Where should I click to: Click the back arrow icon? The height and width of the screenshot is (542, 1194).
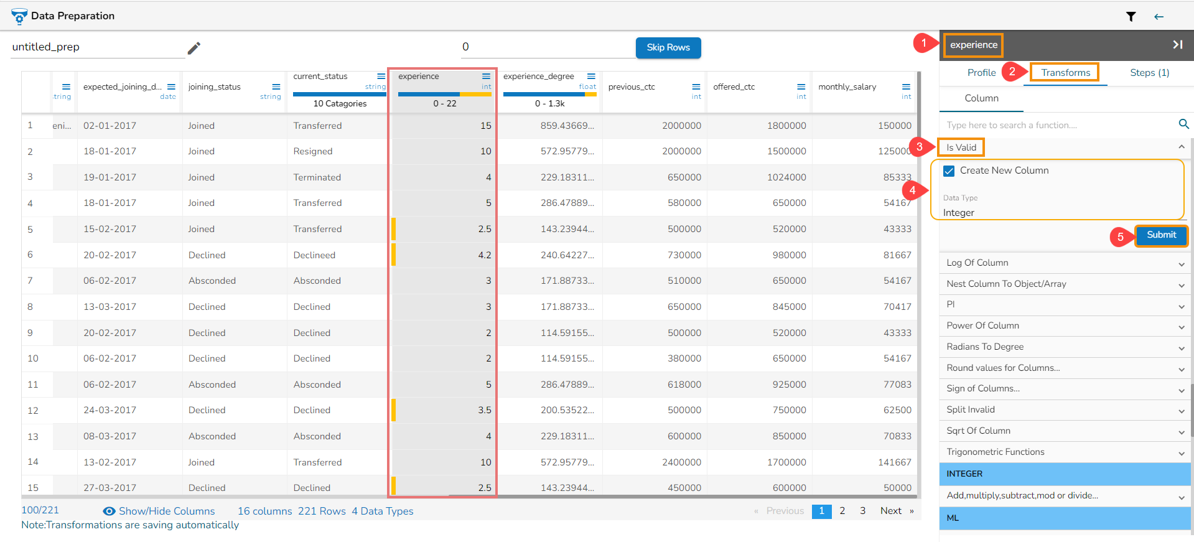pos(1159,17)
